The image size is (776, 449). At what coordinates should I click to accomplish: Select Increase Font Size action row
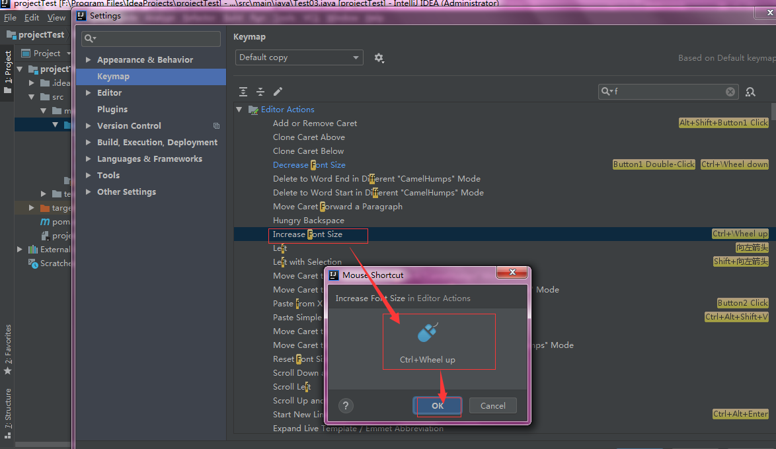click(x=504, y=234)
